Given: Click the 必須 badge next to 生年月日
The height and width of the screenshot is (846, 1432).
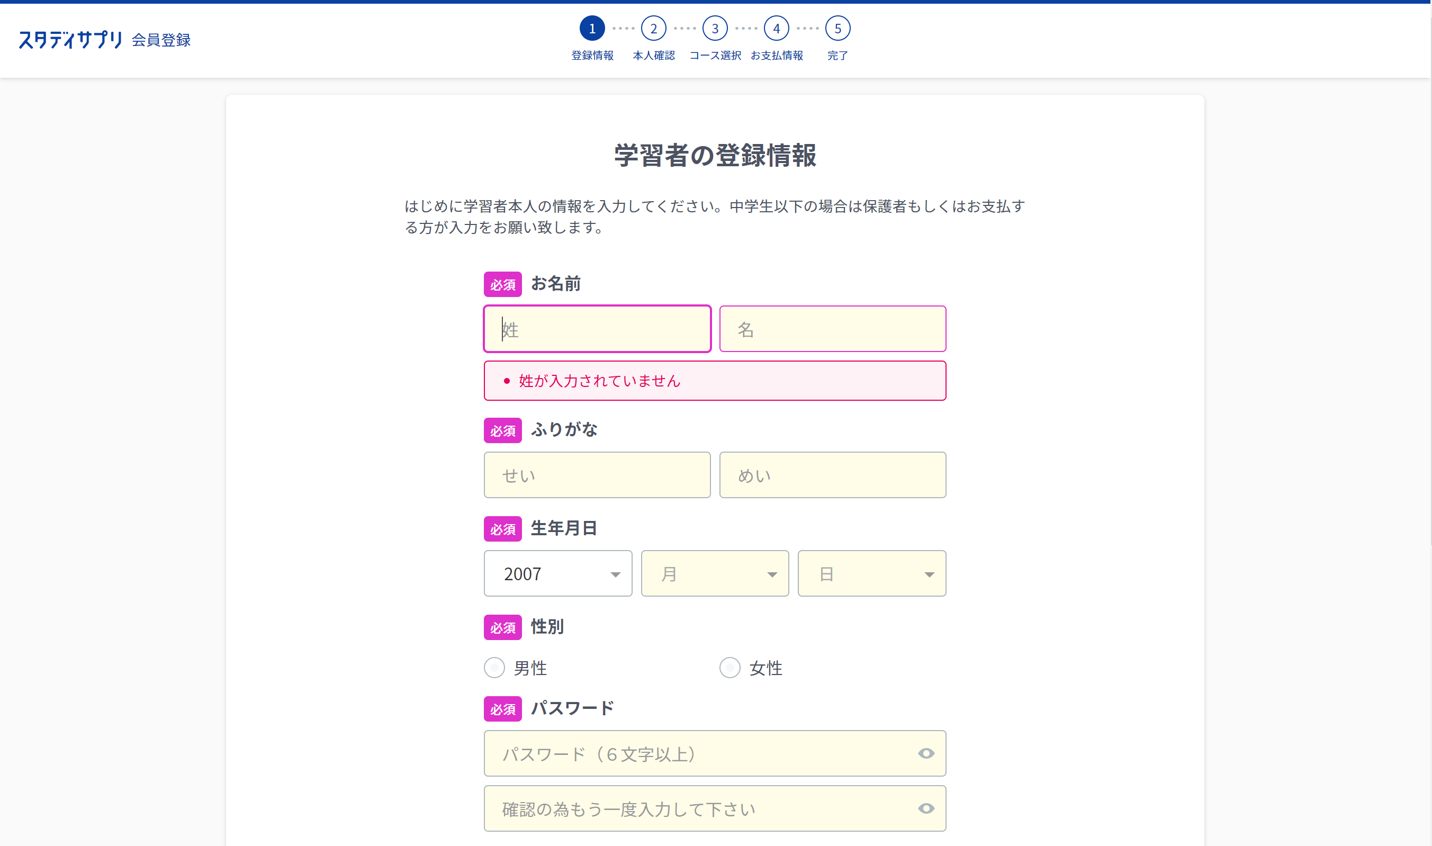Looking at the screenshot, I should click(x=503, y=529).
